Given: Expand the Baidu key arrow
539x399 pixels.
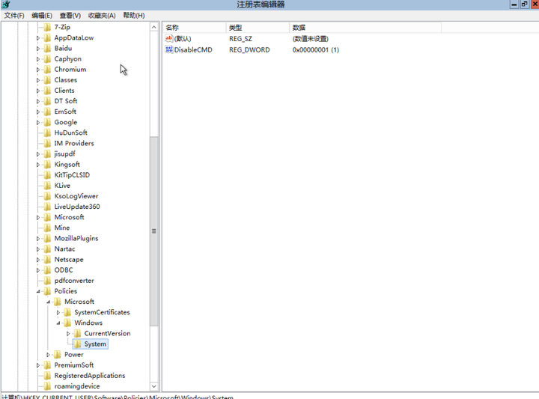Looking at the screenshot, I should pos(38,49).
